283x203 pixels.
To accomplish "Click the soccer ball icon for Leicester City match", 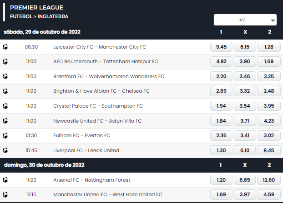I will [x=5, y=47].
